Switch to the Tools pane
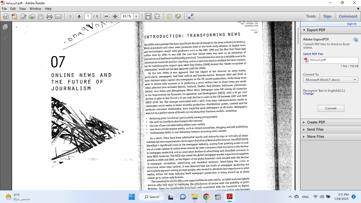 point(311,16)
